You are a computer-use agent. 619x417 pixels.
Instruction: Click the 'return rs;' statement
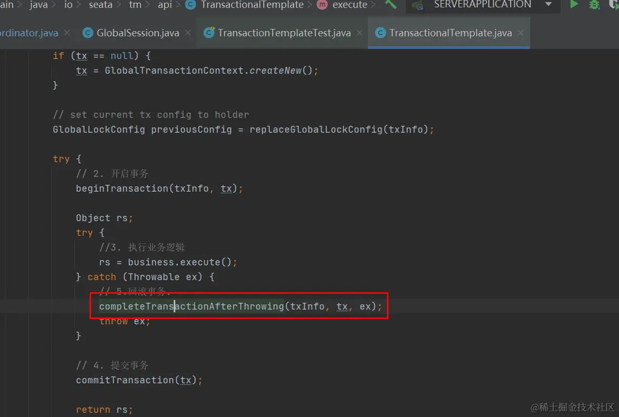click(x=104, y=410)
